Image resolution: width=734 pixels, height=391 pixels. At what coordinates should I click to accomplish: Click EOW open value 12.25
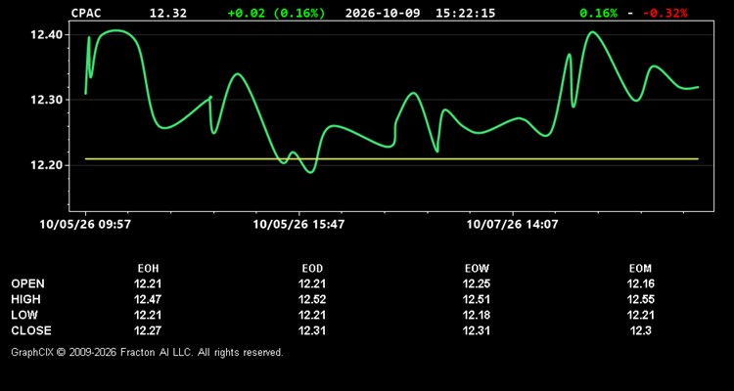coord(477,283)
